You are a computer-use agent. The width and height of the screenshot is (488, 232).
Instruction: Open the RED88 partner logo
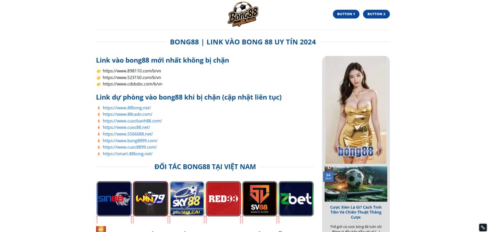click(x=223, y=199)
